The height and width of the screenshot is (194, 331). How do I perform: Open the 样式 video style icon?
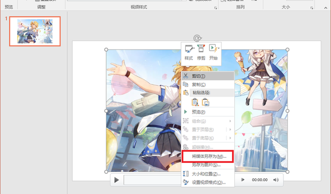[x=189, y=52]
